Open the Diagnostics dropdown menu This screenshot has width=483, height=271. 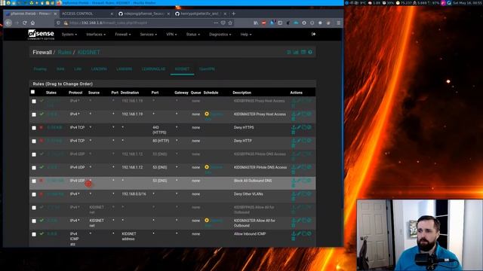coord(220,35)
